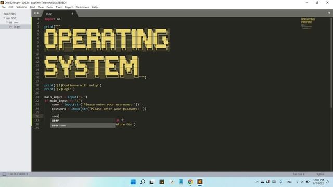Viewport: 333px width, 187px height.
Task: Click the minimap code preview
Action: click(308, 23)
